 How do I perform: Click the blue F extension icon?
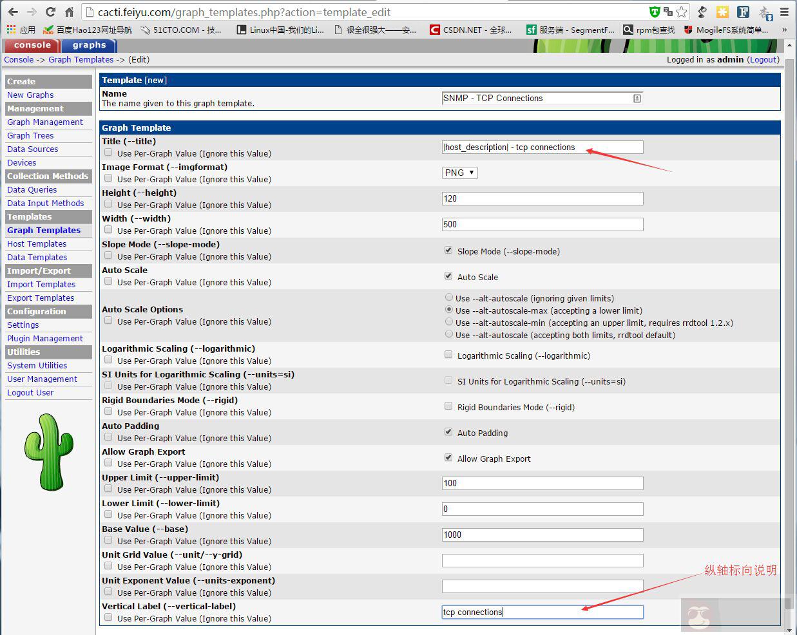(x=743, y=12)
